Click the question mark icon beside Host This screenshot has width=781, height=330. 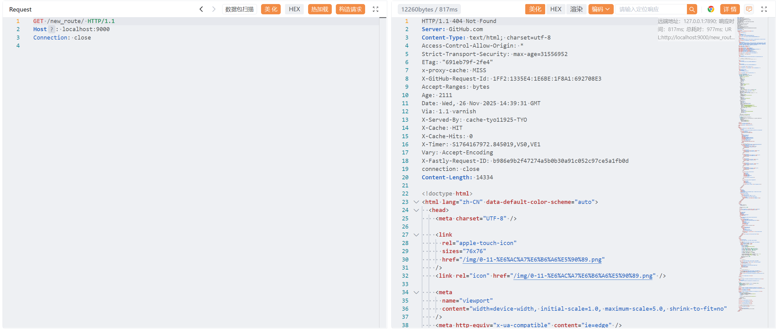pos(52,29)
